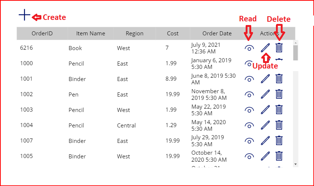Image resolution: width=314 pixels, height=186 pixels.
Task: Delete order 6216 using trash icon
Action: pyautogui.click(x=279, y=48)
